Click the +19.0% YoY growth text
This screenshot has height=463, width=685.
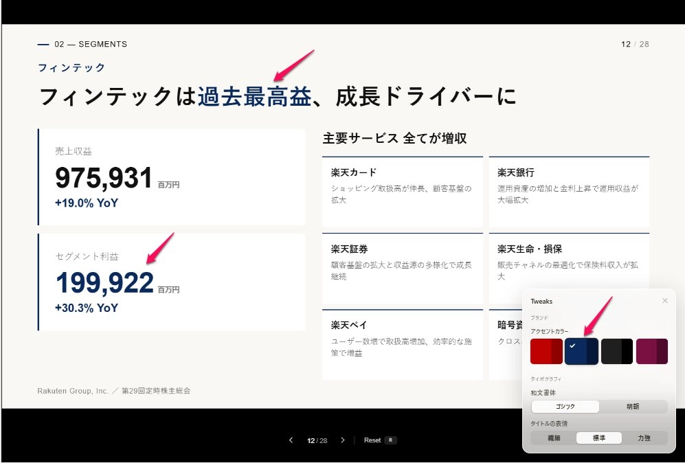pos(87,203)
